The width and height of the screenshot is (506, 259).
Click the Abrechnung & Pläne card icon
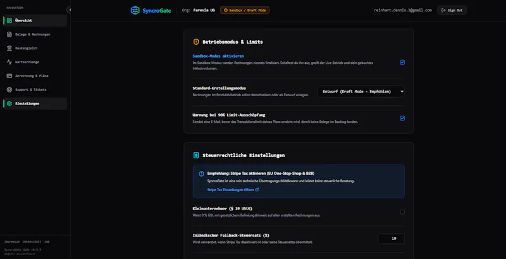point(9,76)
